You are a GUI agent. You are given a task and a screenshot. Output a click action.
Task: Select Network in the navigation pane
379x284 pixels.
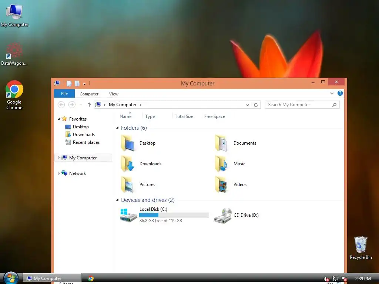[x=77, y=173]
